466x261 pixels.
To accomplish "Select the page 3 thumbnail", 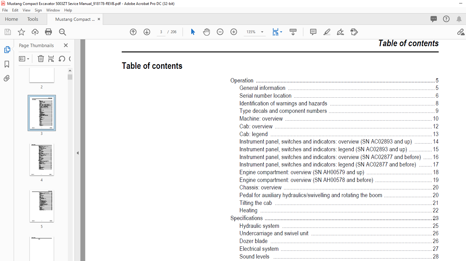I will (x=42, y=113).
